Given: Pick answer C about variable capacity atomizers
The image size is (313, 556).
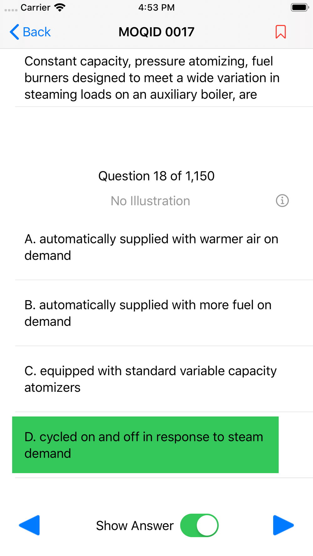Looking at the screenshot, I should 150,379.
